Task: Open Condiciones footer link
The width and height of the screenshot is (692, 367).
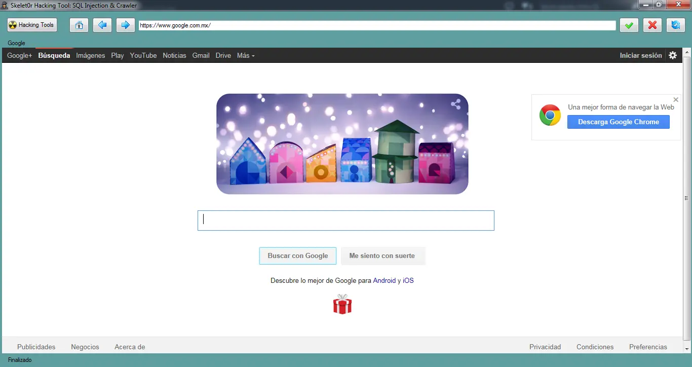Action: pyautogui.click(x=595, y=347)
